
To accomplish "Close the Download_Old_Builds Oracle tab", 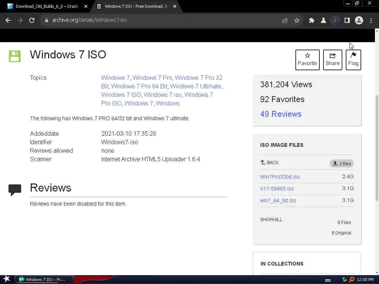I will [86, 7].
